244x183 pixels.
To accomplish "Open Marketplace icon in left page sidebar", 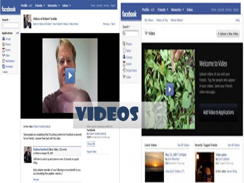I will 3,61.
